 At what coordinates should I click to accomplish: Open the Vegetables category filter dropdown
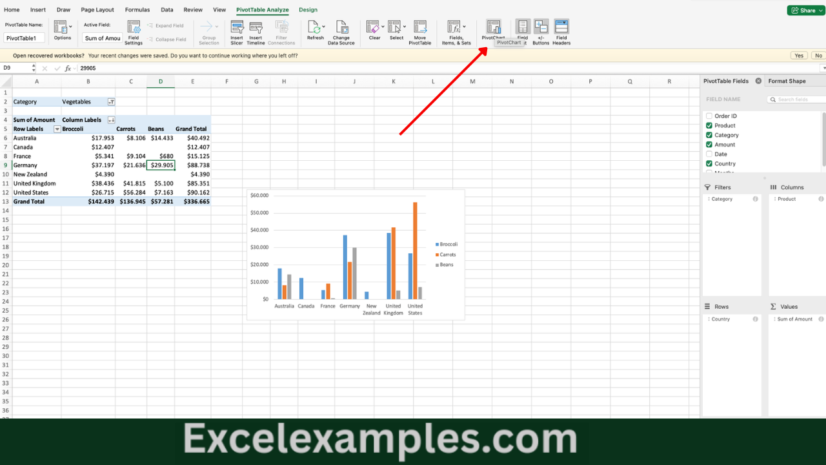tap(111, 101)
